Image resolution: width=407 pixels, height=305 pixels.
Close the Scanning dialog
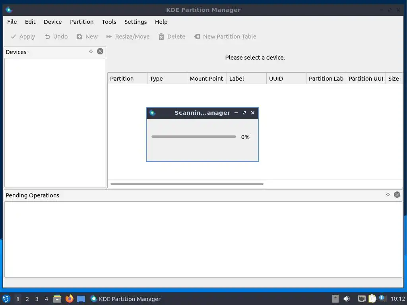tap(252, 113)
